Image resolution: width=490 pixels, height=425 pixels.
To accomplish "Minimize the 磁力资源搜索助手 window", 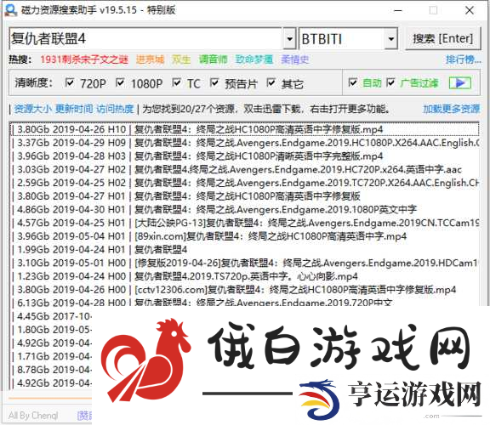I will pos(398,10).
